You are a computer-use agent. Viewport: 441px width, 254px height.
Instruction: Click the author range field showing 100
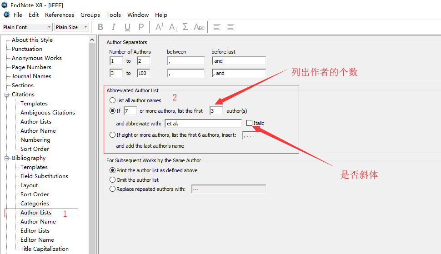point(143,73)
